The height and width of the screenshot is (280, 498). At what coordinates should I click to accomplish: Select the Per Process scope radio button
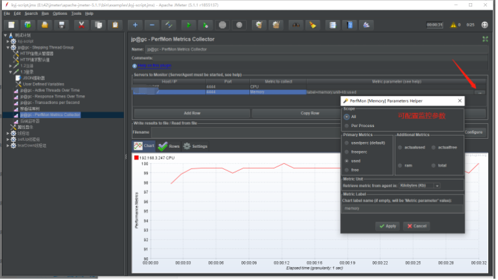[x=346, y=125]
